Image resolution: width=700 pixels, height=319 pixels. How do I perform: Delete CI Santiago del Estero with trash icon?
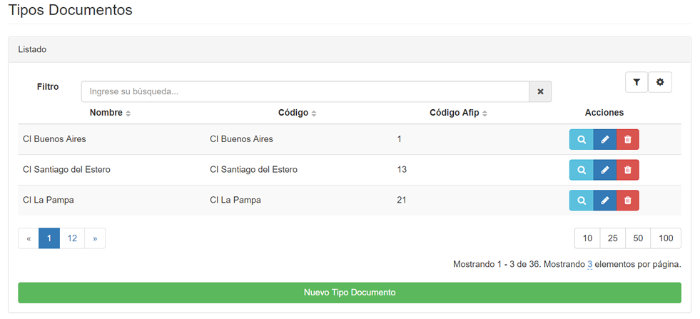[628, 170]
